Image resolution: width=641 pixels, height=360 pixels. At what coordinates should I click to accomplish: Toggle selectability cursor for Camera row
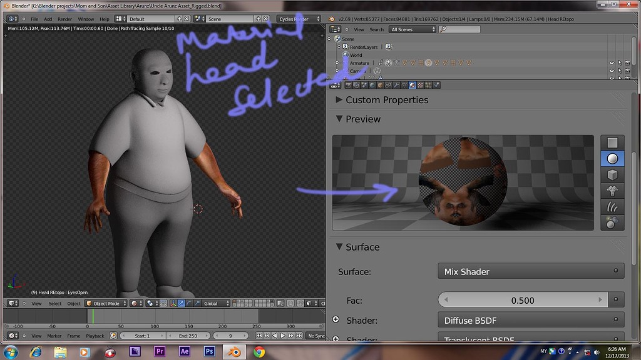620,71
